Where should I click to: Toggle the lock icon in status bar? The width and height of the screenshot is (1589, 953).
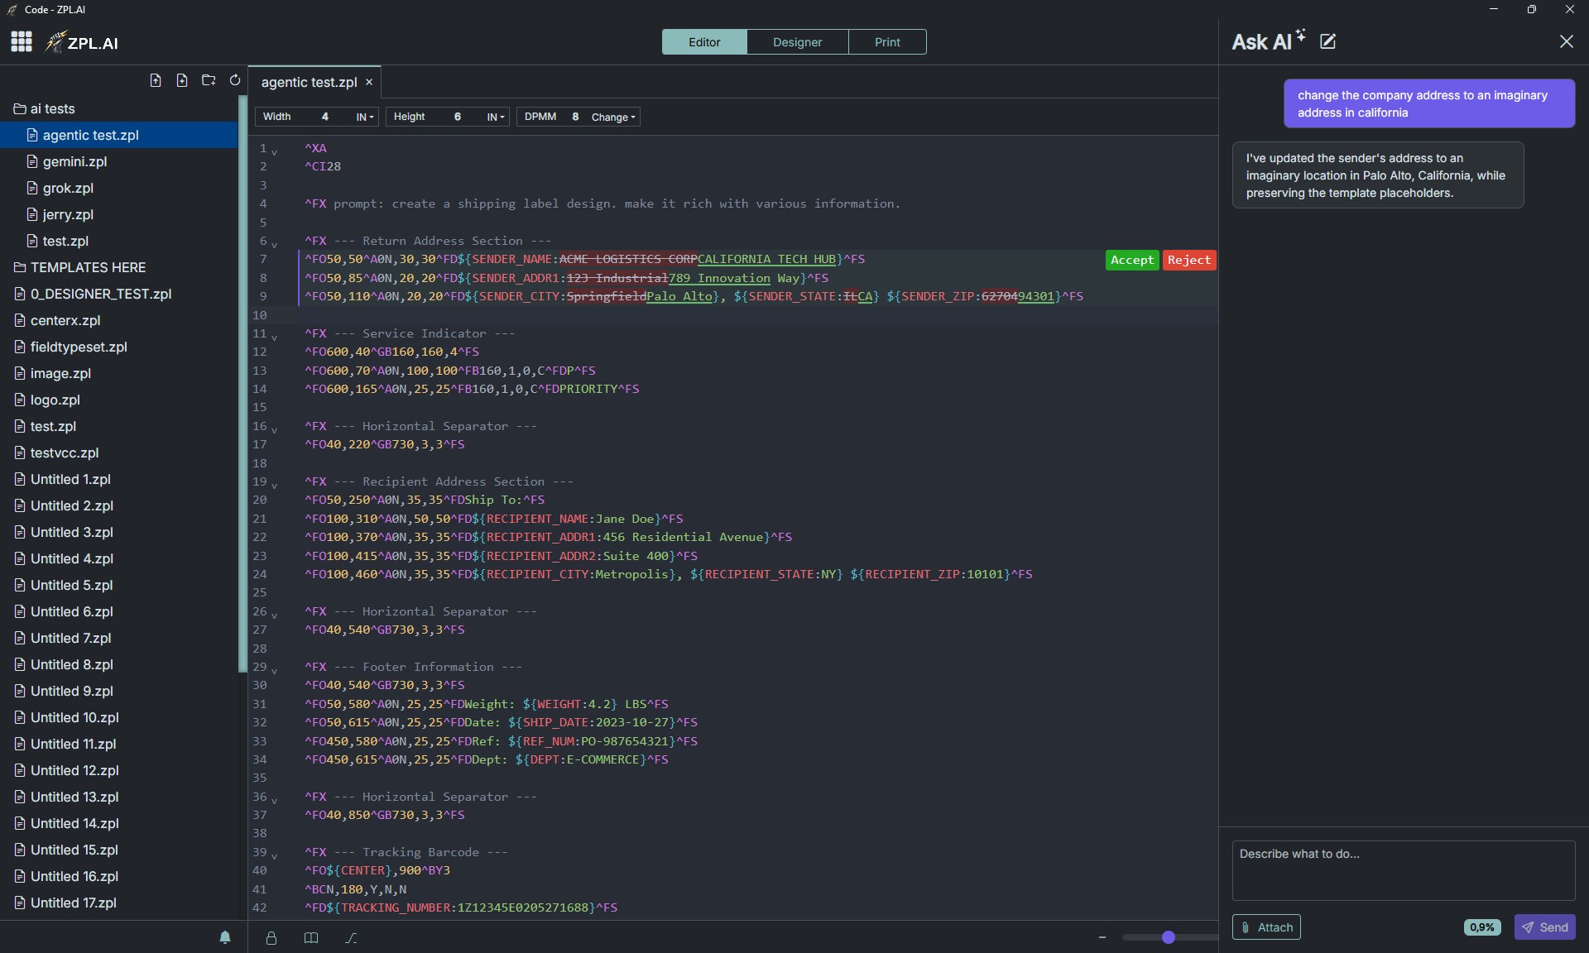click(271, 938)
